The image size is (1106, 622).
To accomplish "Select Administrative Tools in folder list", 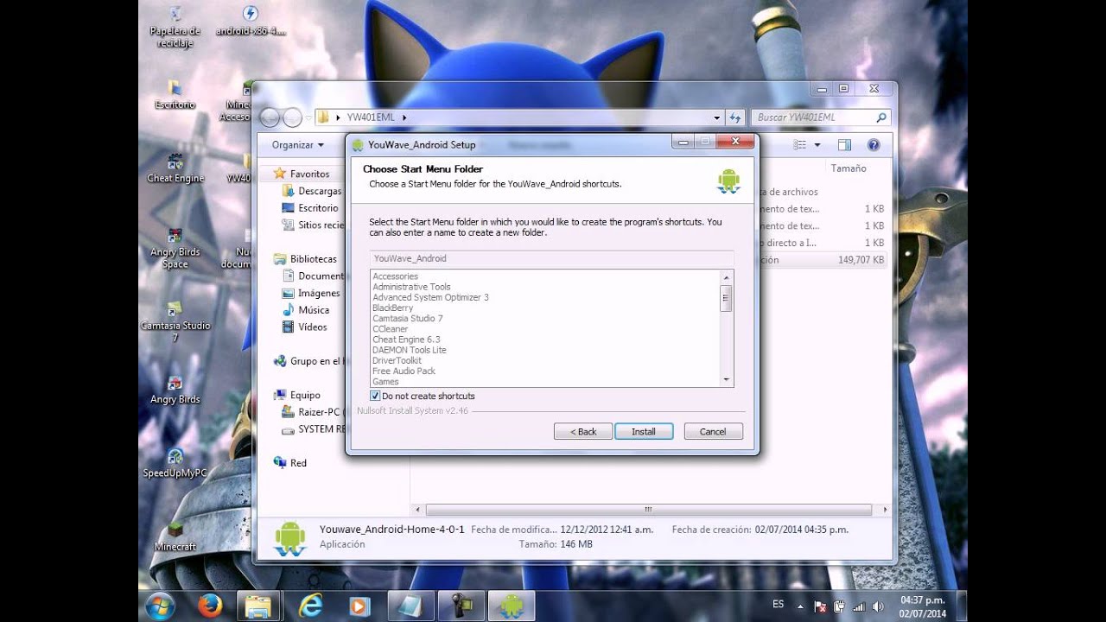I will (x=411, y=287).
